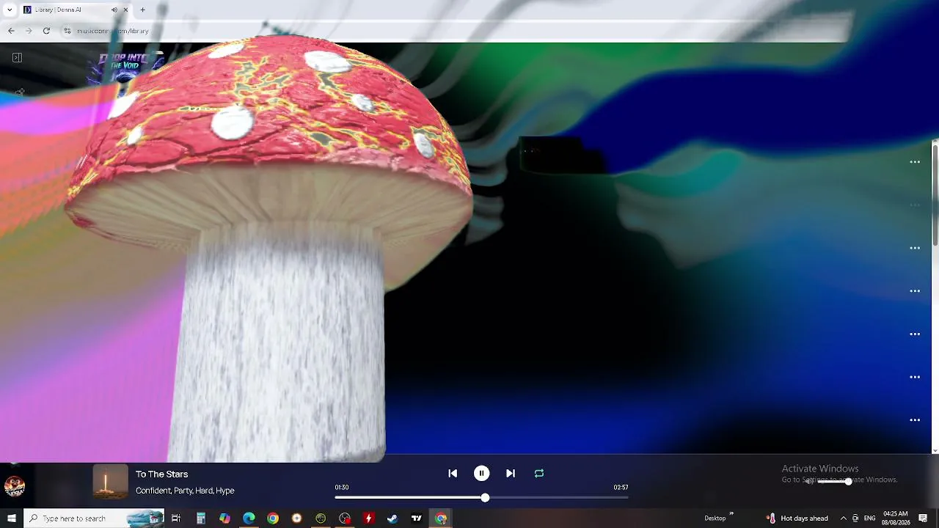Pause the playing song To The Stars
Viewport: 939px width, 528px height.
pos(481,474)
